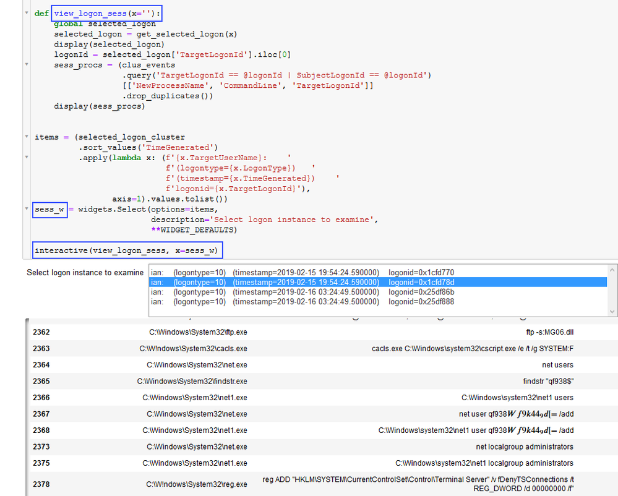Place cursor on interactive(view_logon_sess, x=sess_w) line
Viewport: 618px width, 496px height.
(x=126, y=250)
